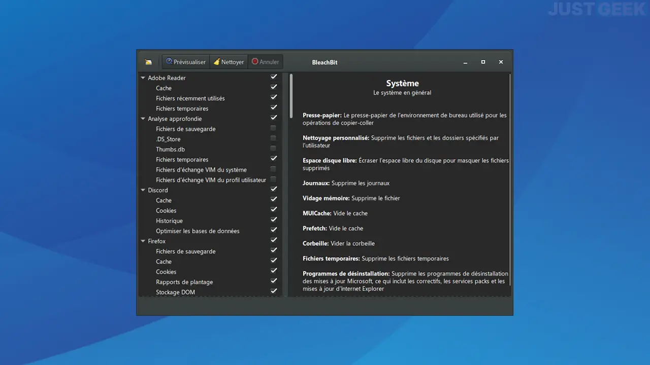Maximize the BleachBit window
The height and width of the screenshot is (365, 650).
(x=483, y=62)
